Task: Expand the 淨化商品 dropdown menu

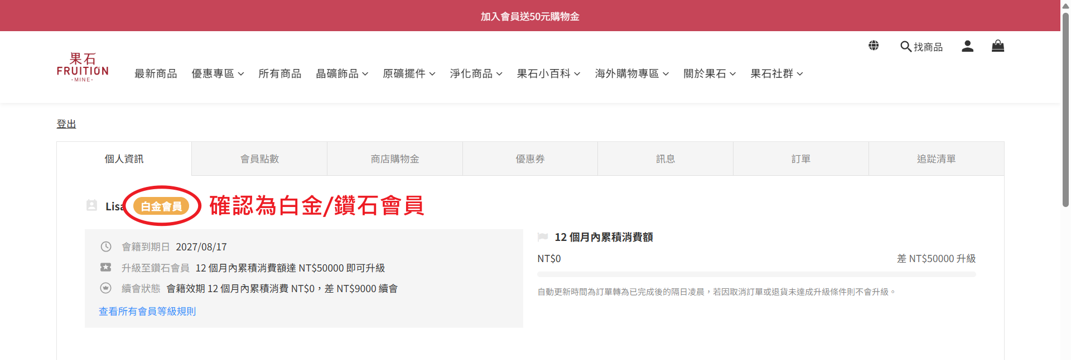Action: click(x=476, y=73)
